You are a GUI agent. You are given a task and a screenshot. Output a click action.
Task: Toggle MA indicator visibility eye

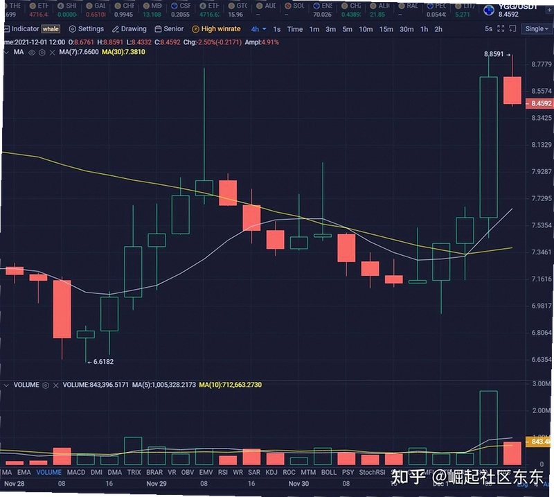pos(32,53)
